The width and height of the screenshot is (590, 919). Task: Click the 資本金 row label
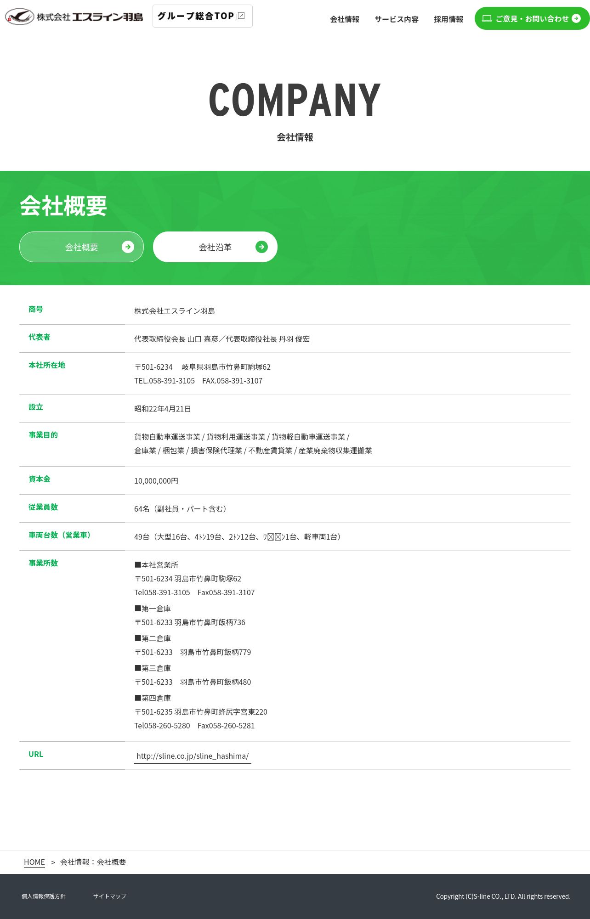40,479
